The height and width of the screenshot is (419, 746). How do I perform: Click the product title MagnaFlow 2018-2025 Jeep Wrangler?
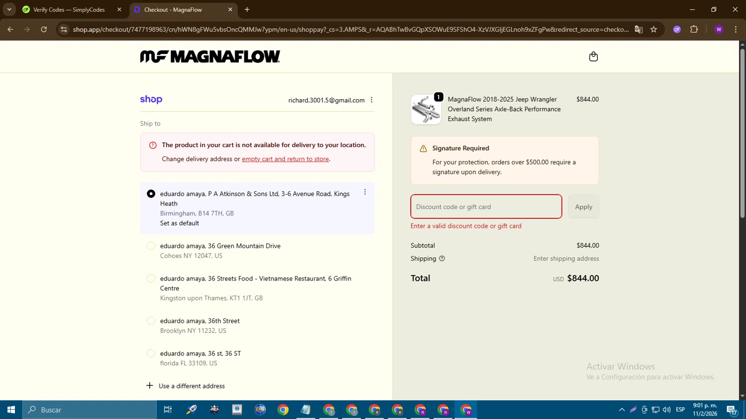point(504,109)
